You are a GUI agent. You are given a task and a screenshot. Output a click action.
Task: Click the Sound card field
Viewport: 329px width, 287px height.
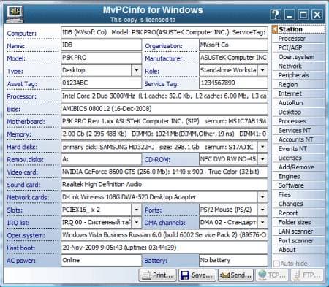164,185
